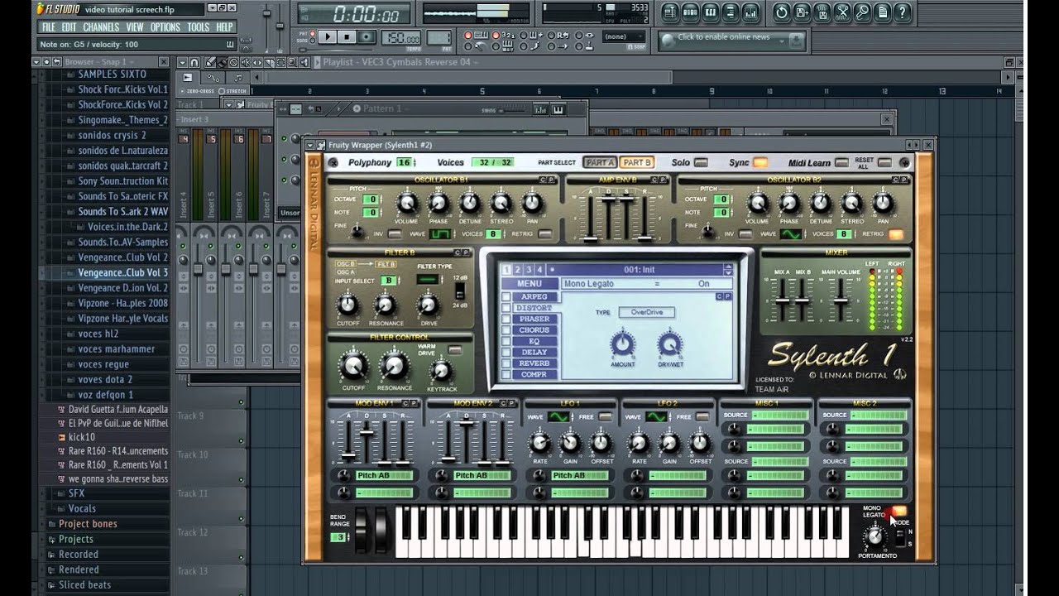
Task: Toggle the Browser from the toolbar
Action: click(x=731, y=12)
